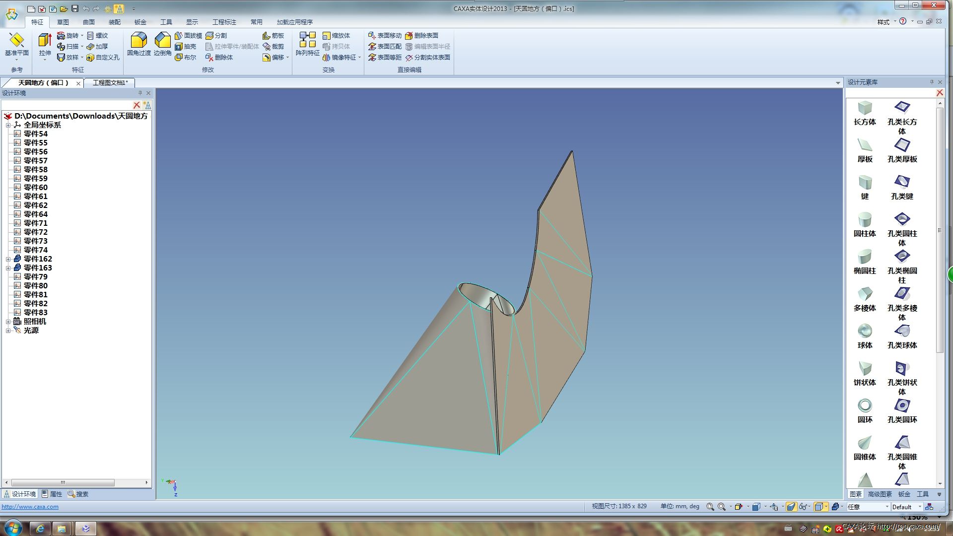Image resolution: width=953 pixels, height=536 pixels.
Task: Select 零件54 in design tree
Action: tap(36, 134)
